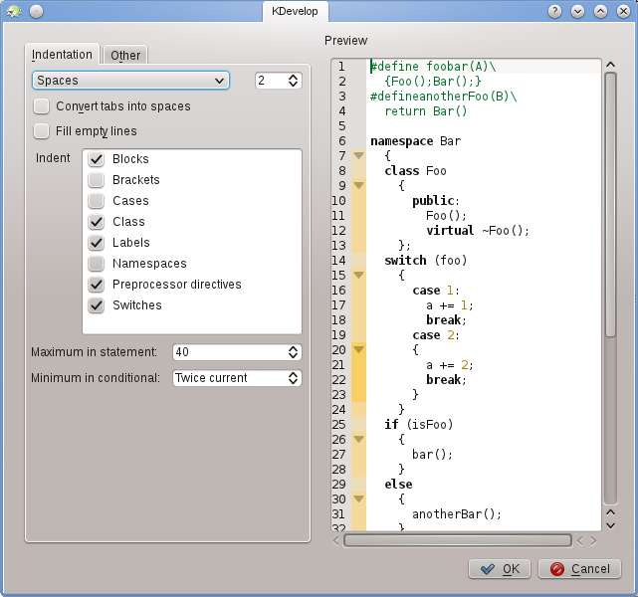Switch to the Other tab
This screenshot has width=638, height=597.
click(125, 56)
